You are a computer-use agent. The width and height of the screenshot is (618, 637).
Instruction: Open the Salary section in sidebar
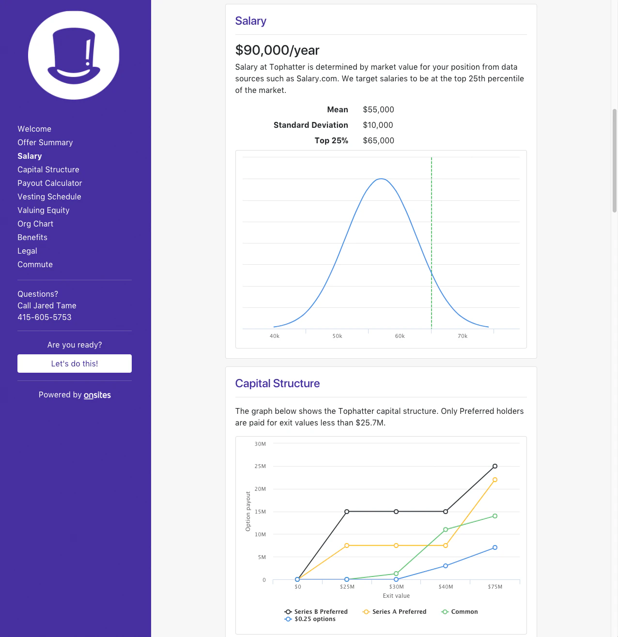click(x=30, y=156)
